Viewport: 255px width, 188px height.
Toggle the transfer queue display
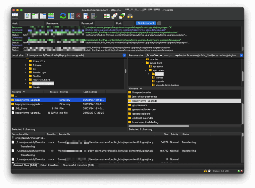51,16
